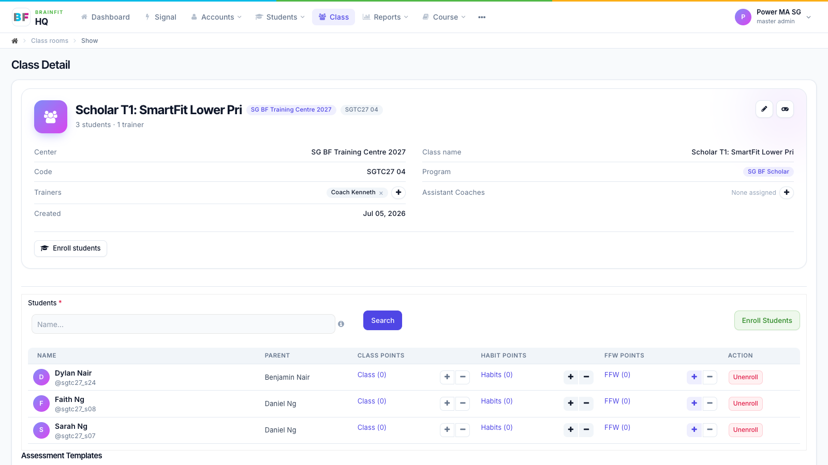Image resolution: width=828 pixels, height=465 pixels.
Task: Add a trainer with the plus icon
Action: (x=398, y=192)
